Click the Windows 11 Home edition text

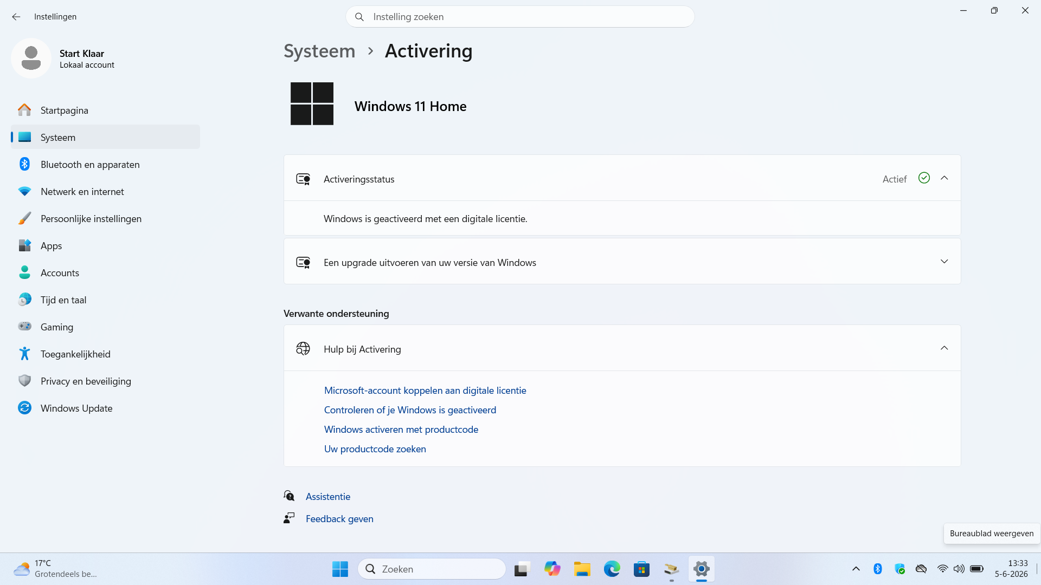410,106
